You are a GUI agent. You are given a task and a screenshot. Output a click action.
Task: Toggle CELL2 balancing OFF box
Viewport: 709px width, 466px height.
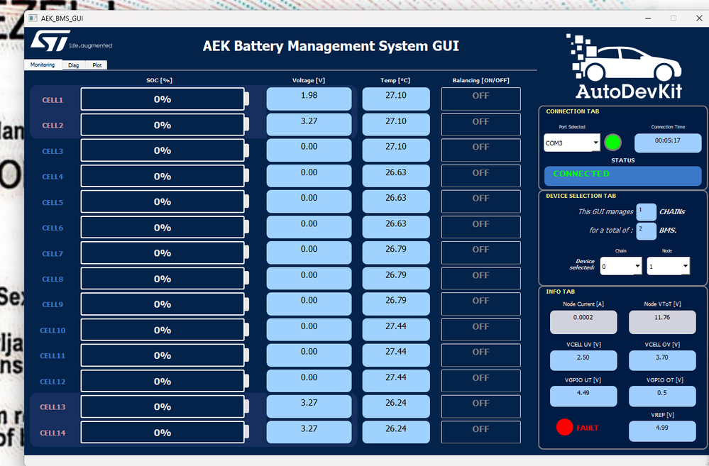click(480, 125)
